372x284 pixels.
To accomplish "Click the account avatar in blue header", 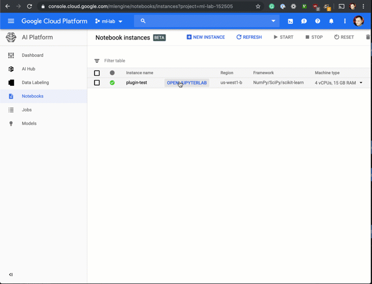I will pyautogui.click(x=358, y=21).
